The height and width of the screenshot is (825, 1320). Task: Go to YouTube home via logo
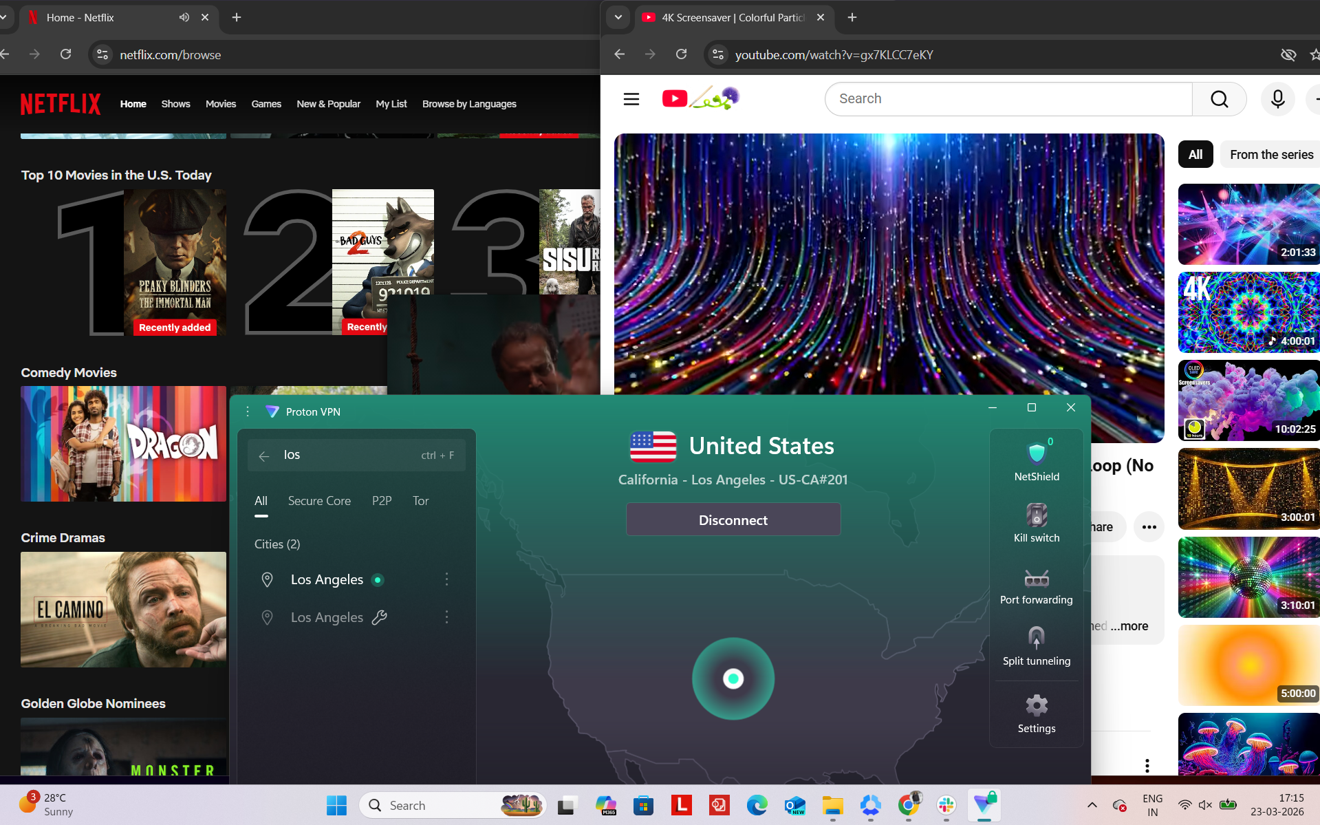pyautogui.click(x=700, y=98)
